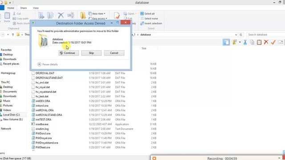Click Select none

149,19
